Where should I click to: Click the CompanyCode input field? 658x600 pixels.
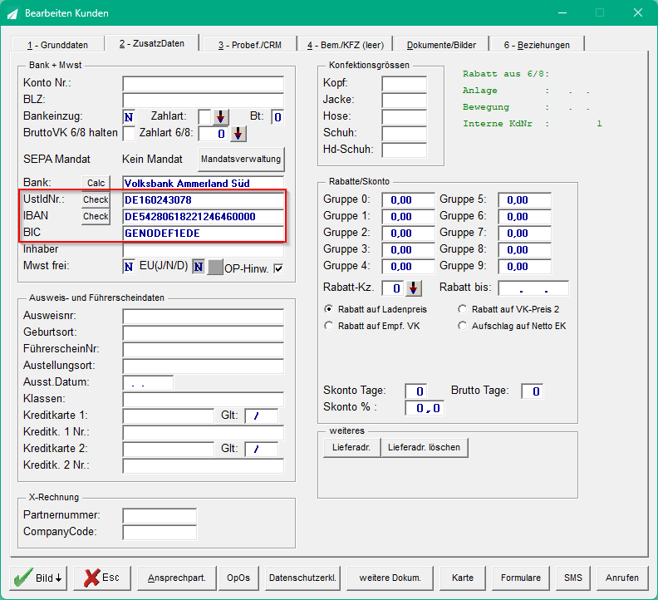pyautogui.click(x=160, y=533)
